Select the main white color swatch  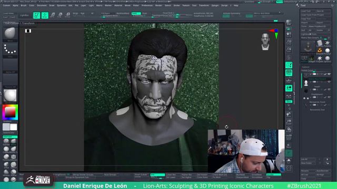click(x=14, y=127)
